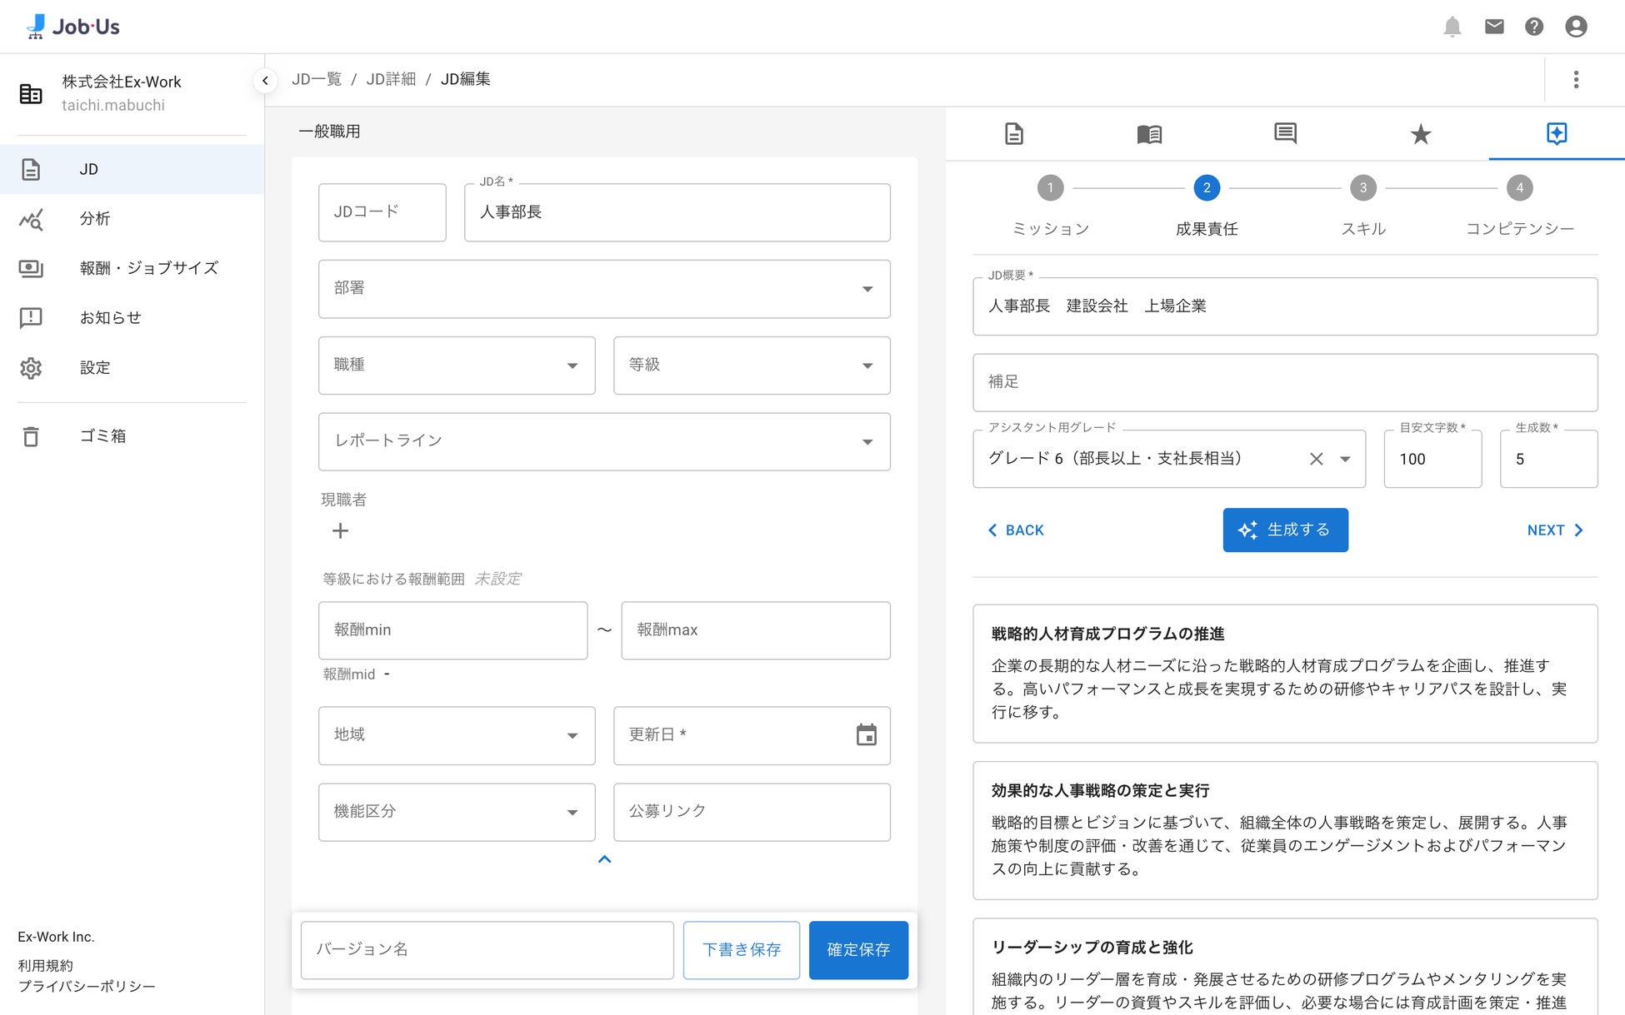Switch to the AI assistant sparkle tab

click(1556, 133)
